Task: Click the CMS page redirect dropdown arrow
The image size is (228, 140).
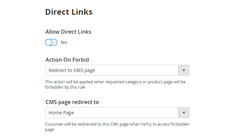Action: [x=184, y=113]
